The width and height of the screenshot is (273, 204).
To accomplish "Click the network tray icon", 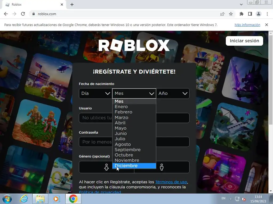I will [x=237, y=199].
